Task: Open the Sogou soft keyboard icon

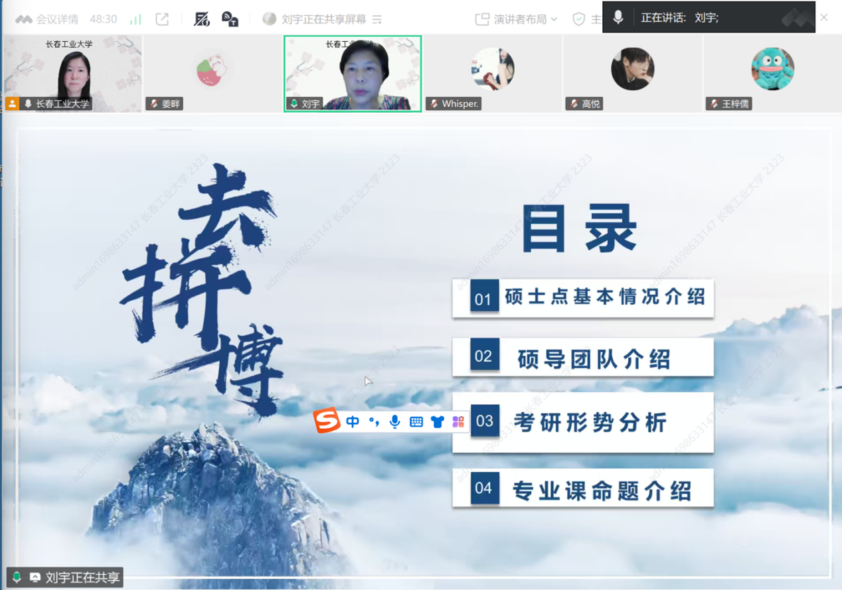Action: tap(416, 421)
